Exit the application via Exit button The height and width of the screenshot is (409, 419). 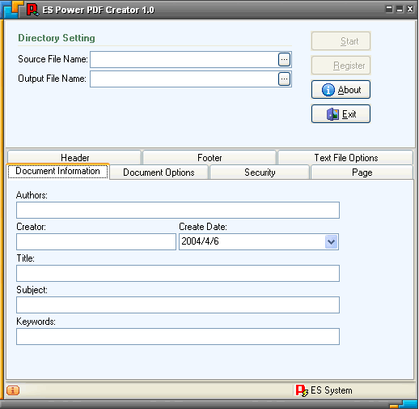tap(341, 114)
